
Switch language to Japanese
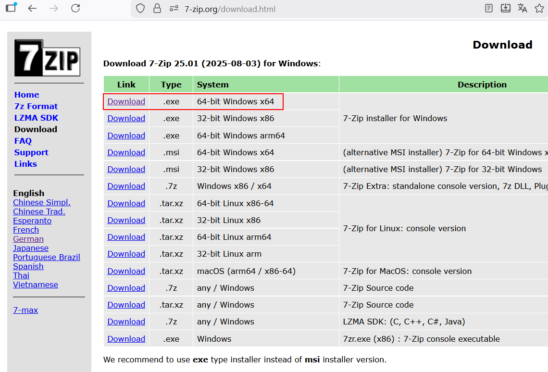(31, 248)
